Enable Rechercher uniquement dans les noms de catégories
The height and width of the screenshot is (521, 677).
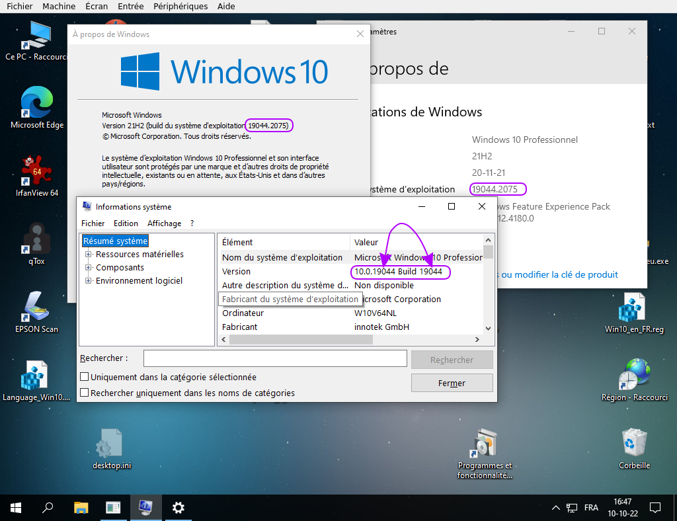pos(85,392)
